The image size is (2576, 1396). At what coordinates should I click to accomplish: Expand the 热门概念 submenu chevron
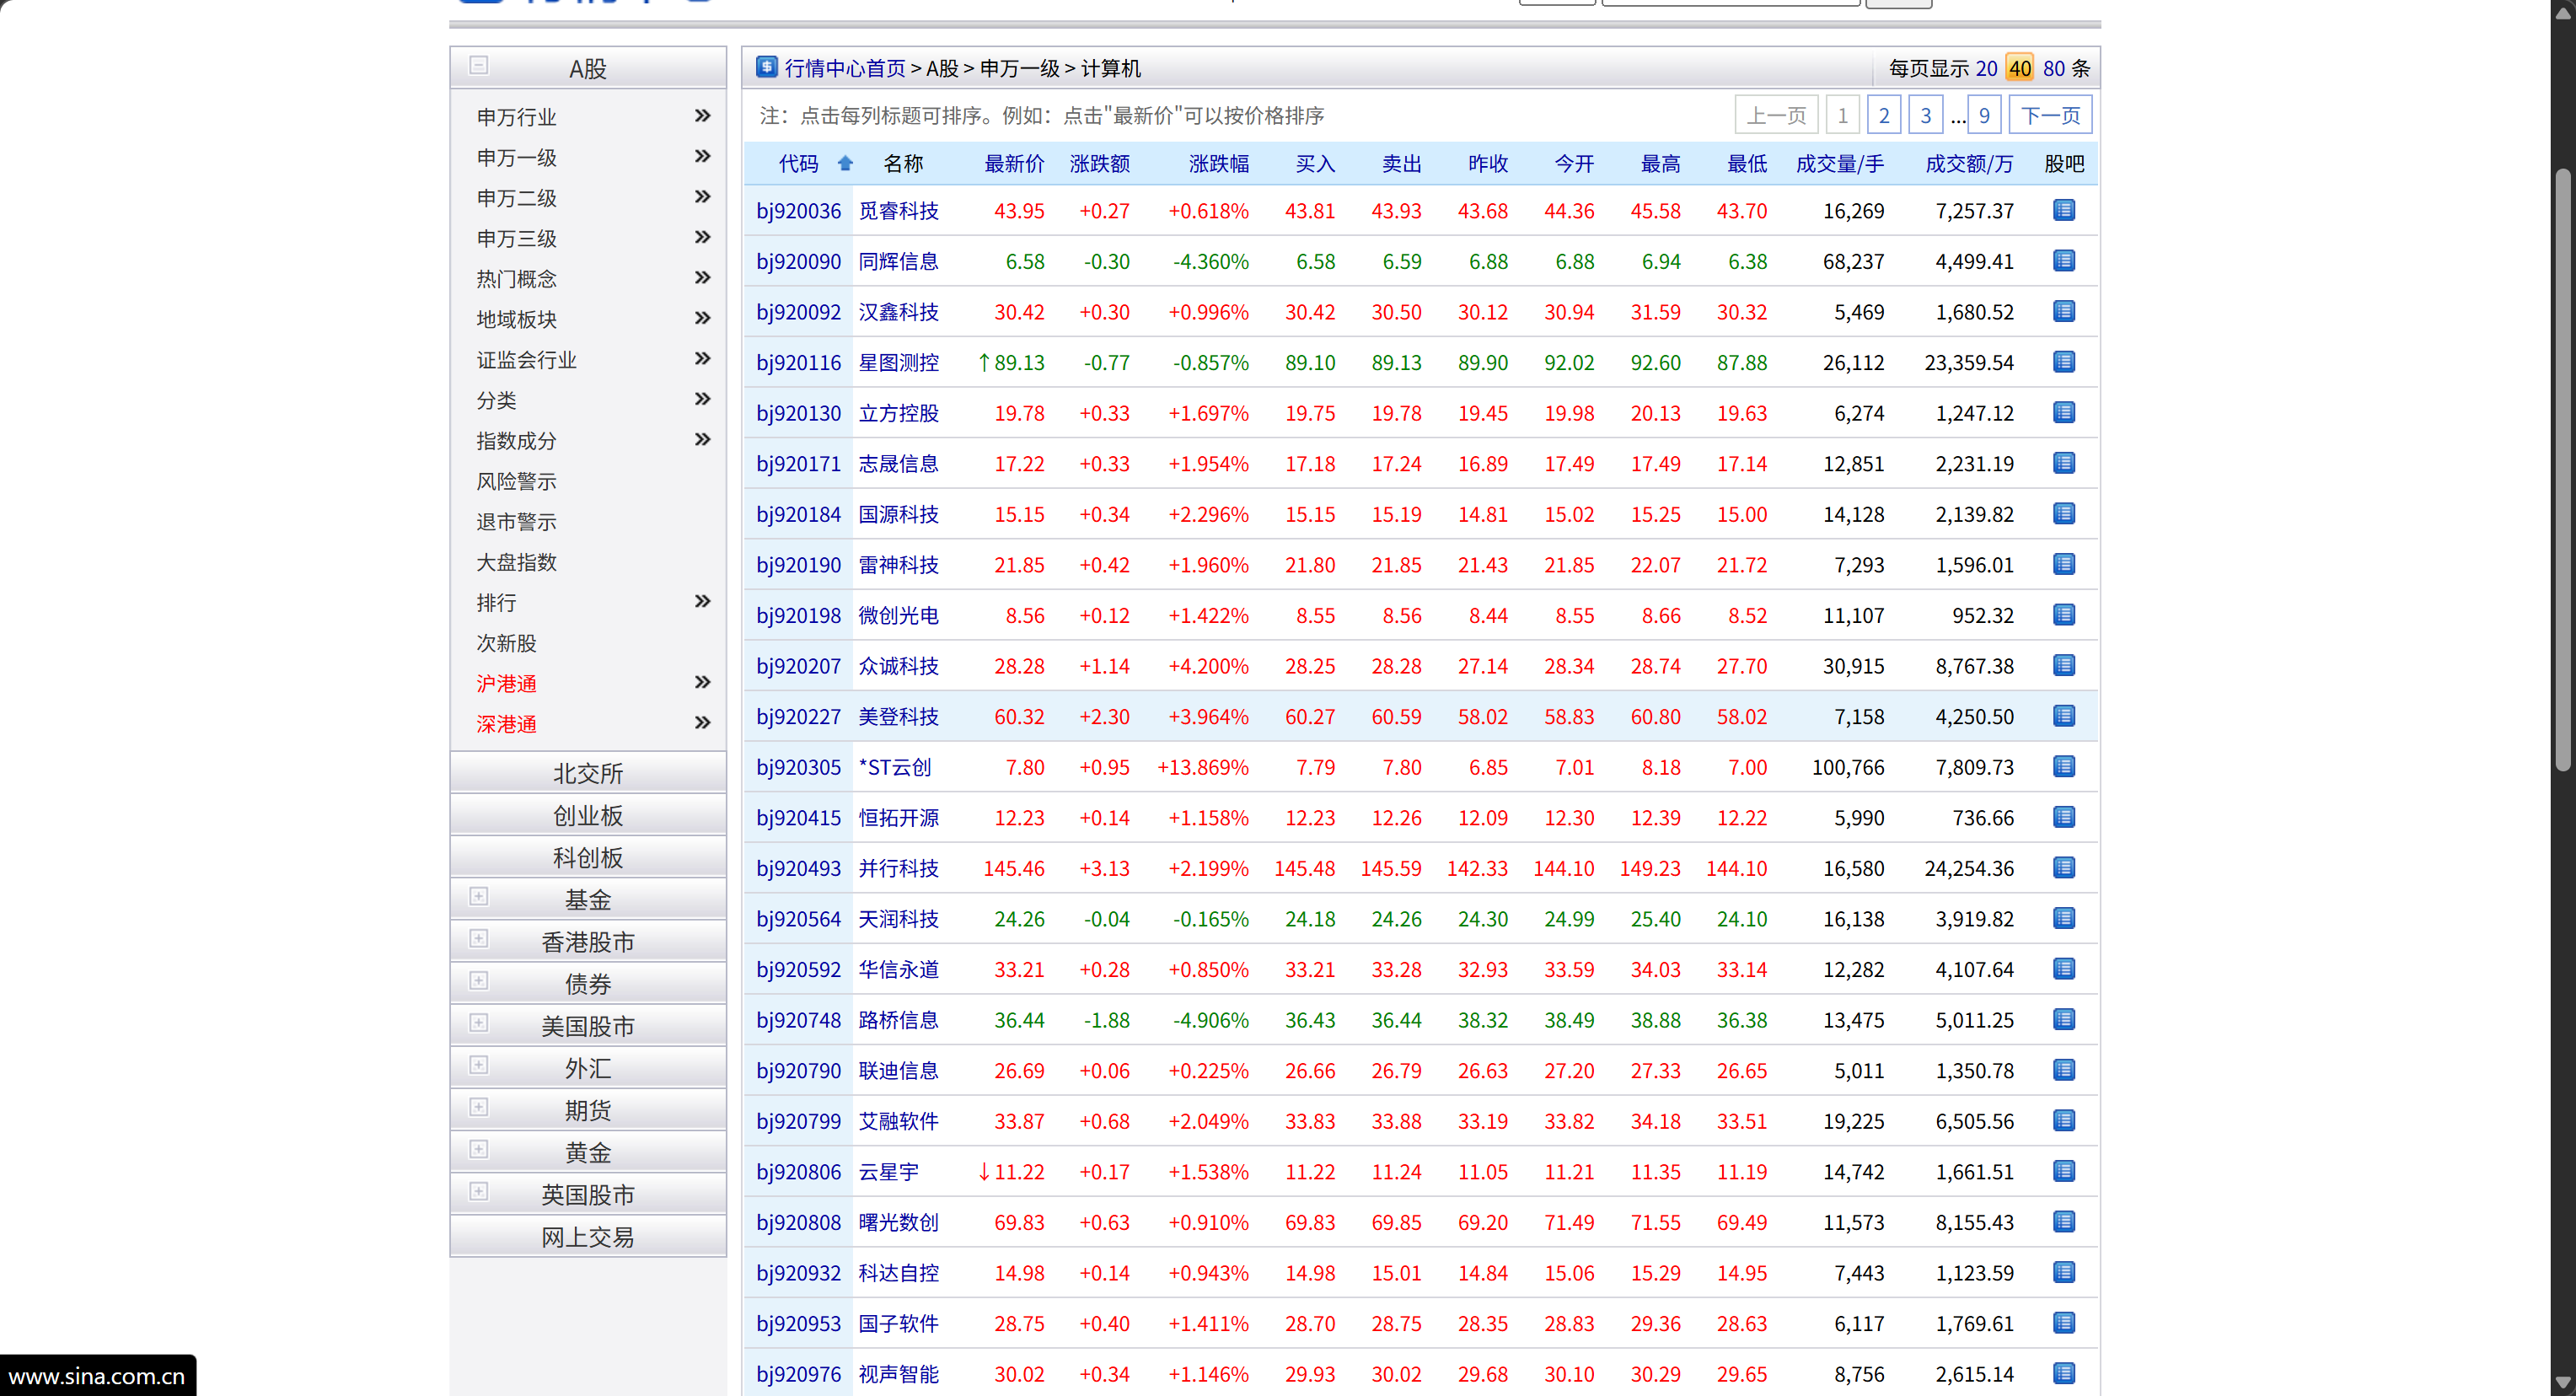pyautogui.click(x=702, y=278)
